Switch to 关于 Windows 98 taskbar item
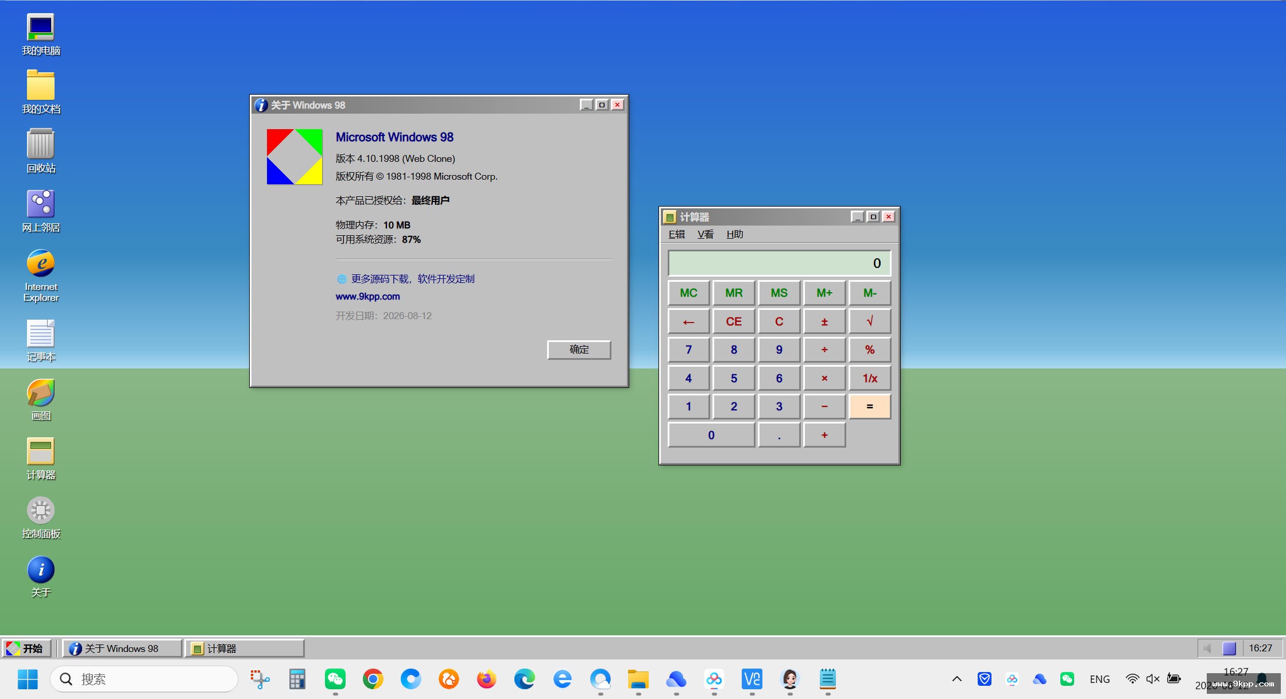This screenshot has width=1286, height=699. pos(122,648)
